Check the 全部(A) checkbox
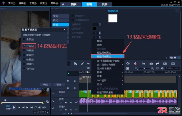The height and width of the screenshot is (116, 182). pos(24,39)
